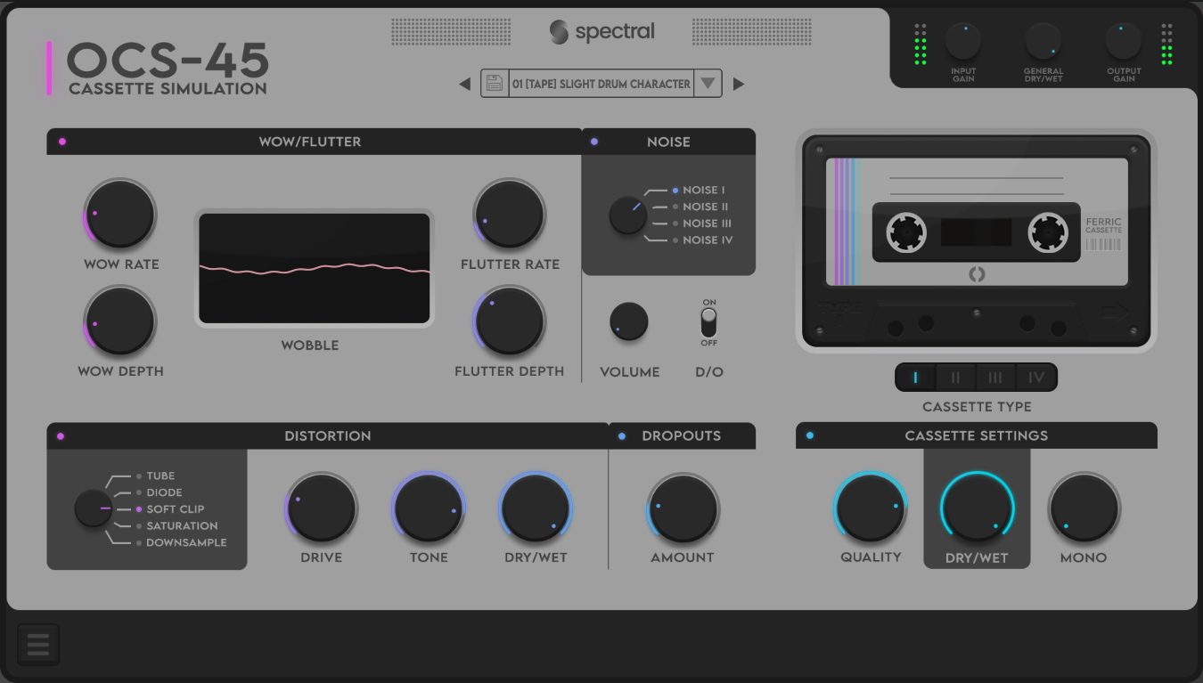Viewport: 1203px width, 683px height.
Task: Click the OUTPUT GAIN knob
Action: 1124,41
